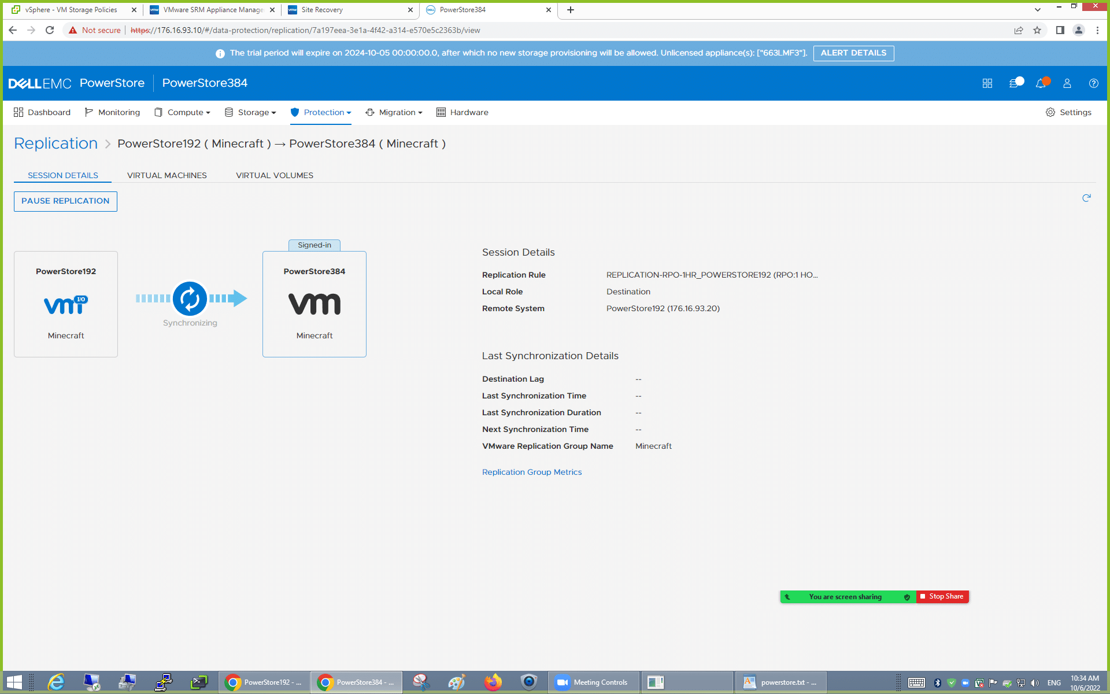Switch to the Virtual Volumes tab
This screenshot has height=694, width=1110.
click(x=275, y=175)
